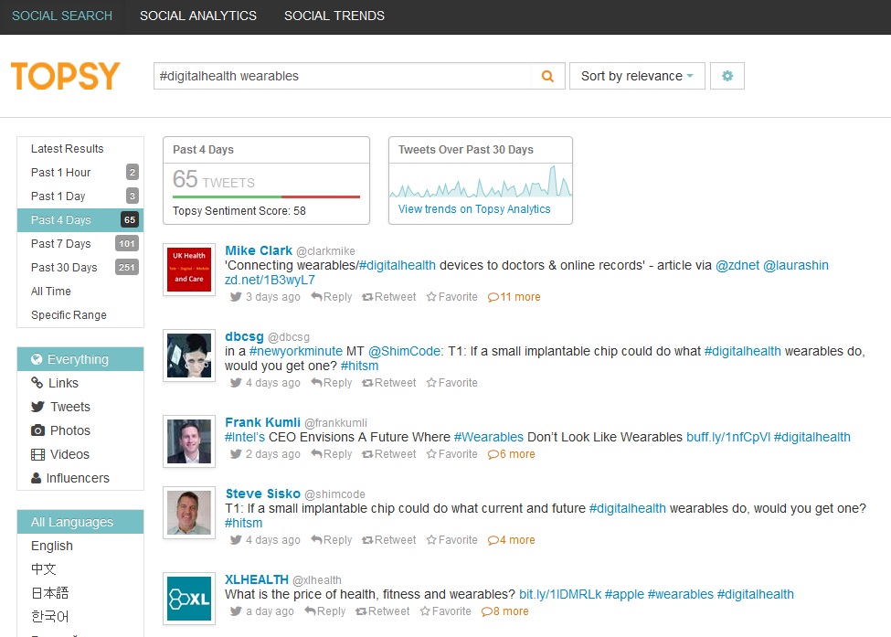Select Latest Results filter

(80, 149)
